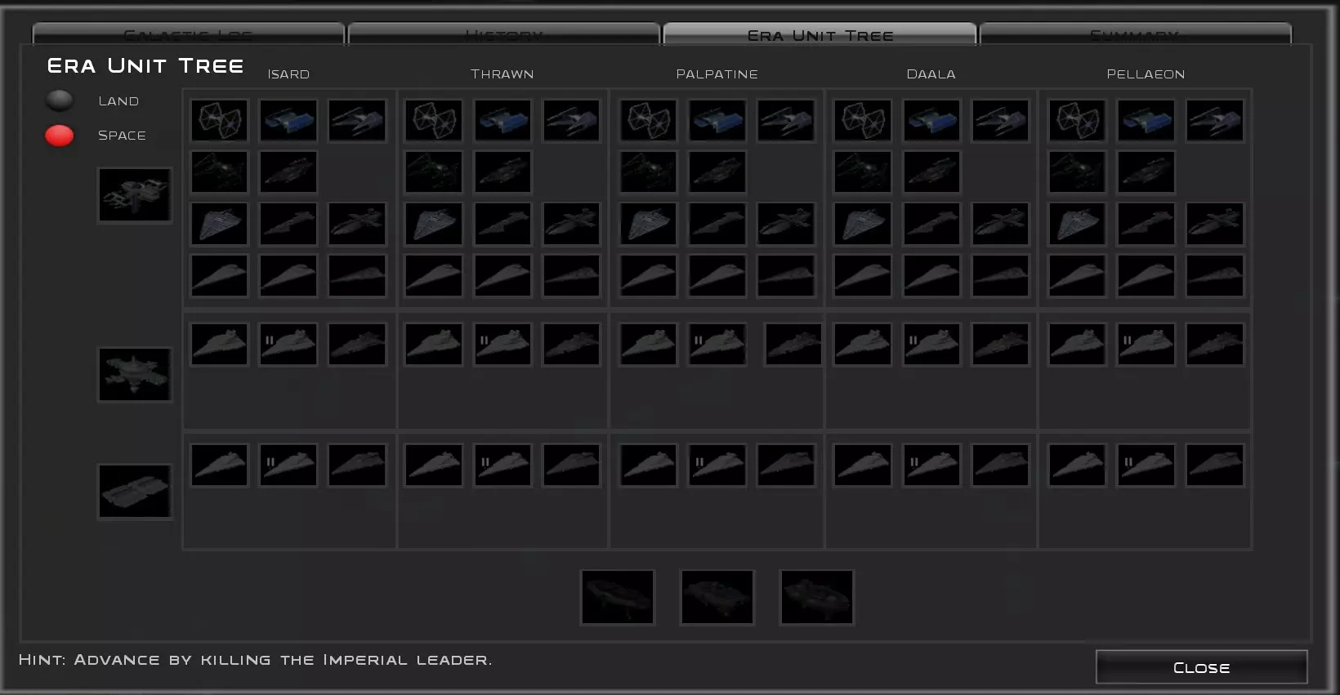Select the II-marked Star Destroyer in Pellaeon's middle tier
1340x695 pixels.
[1146, 344]
